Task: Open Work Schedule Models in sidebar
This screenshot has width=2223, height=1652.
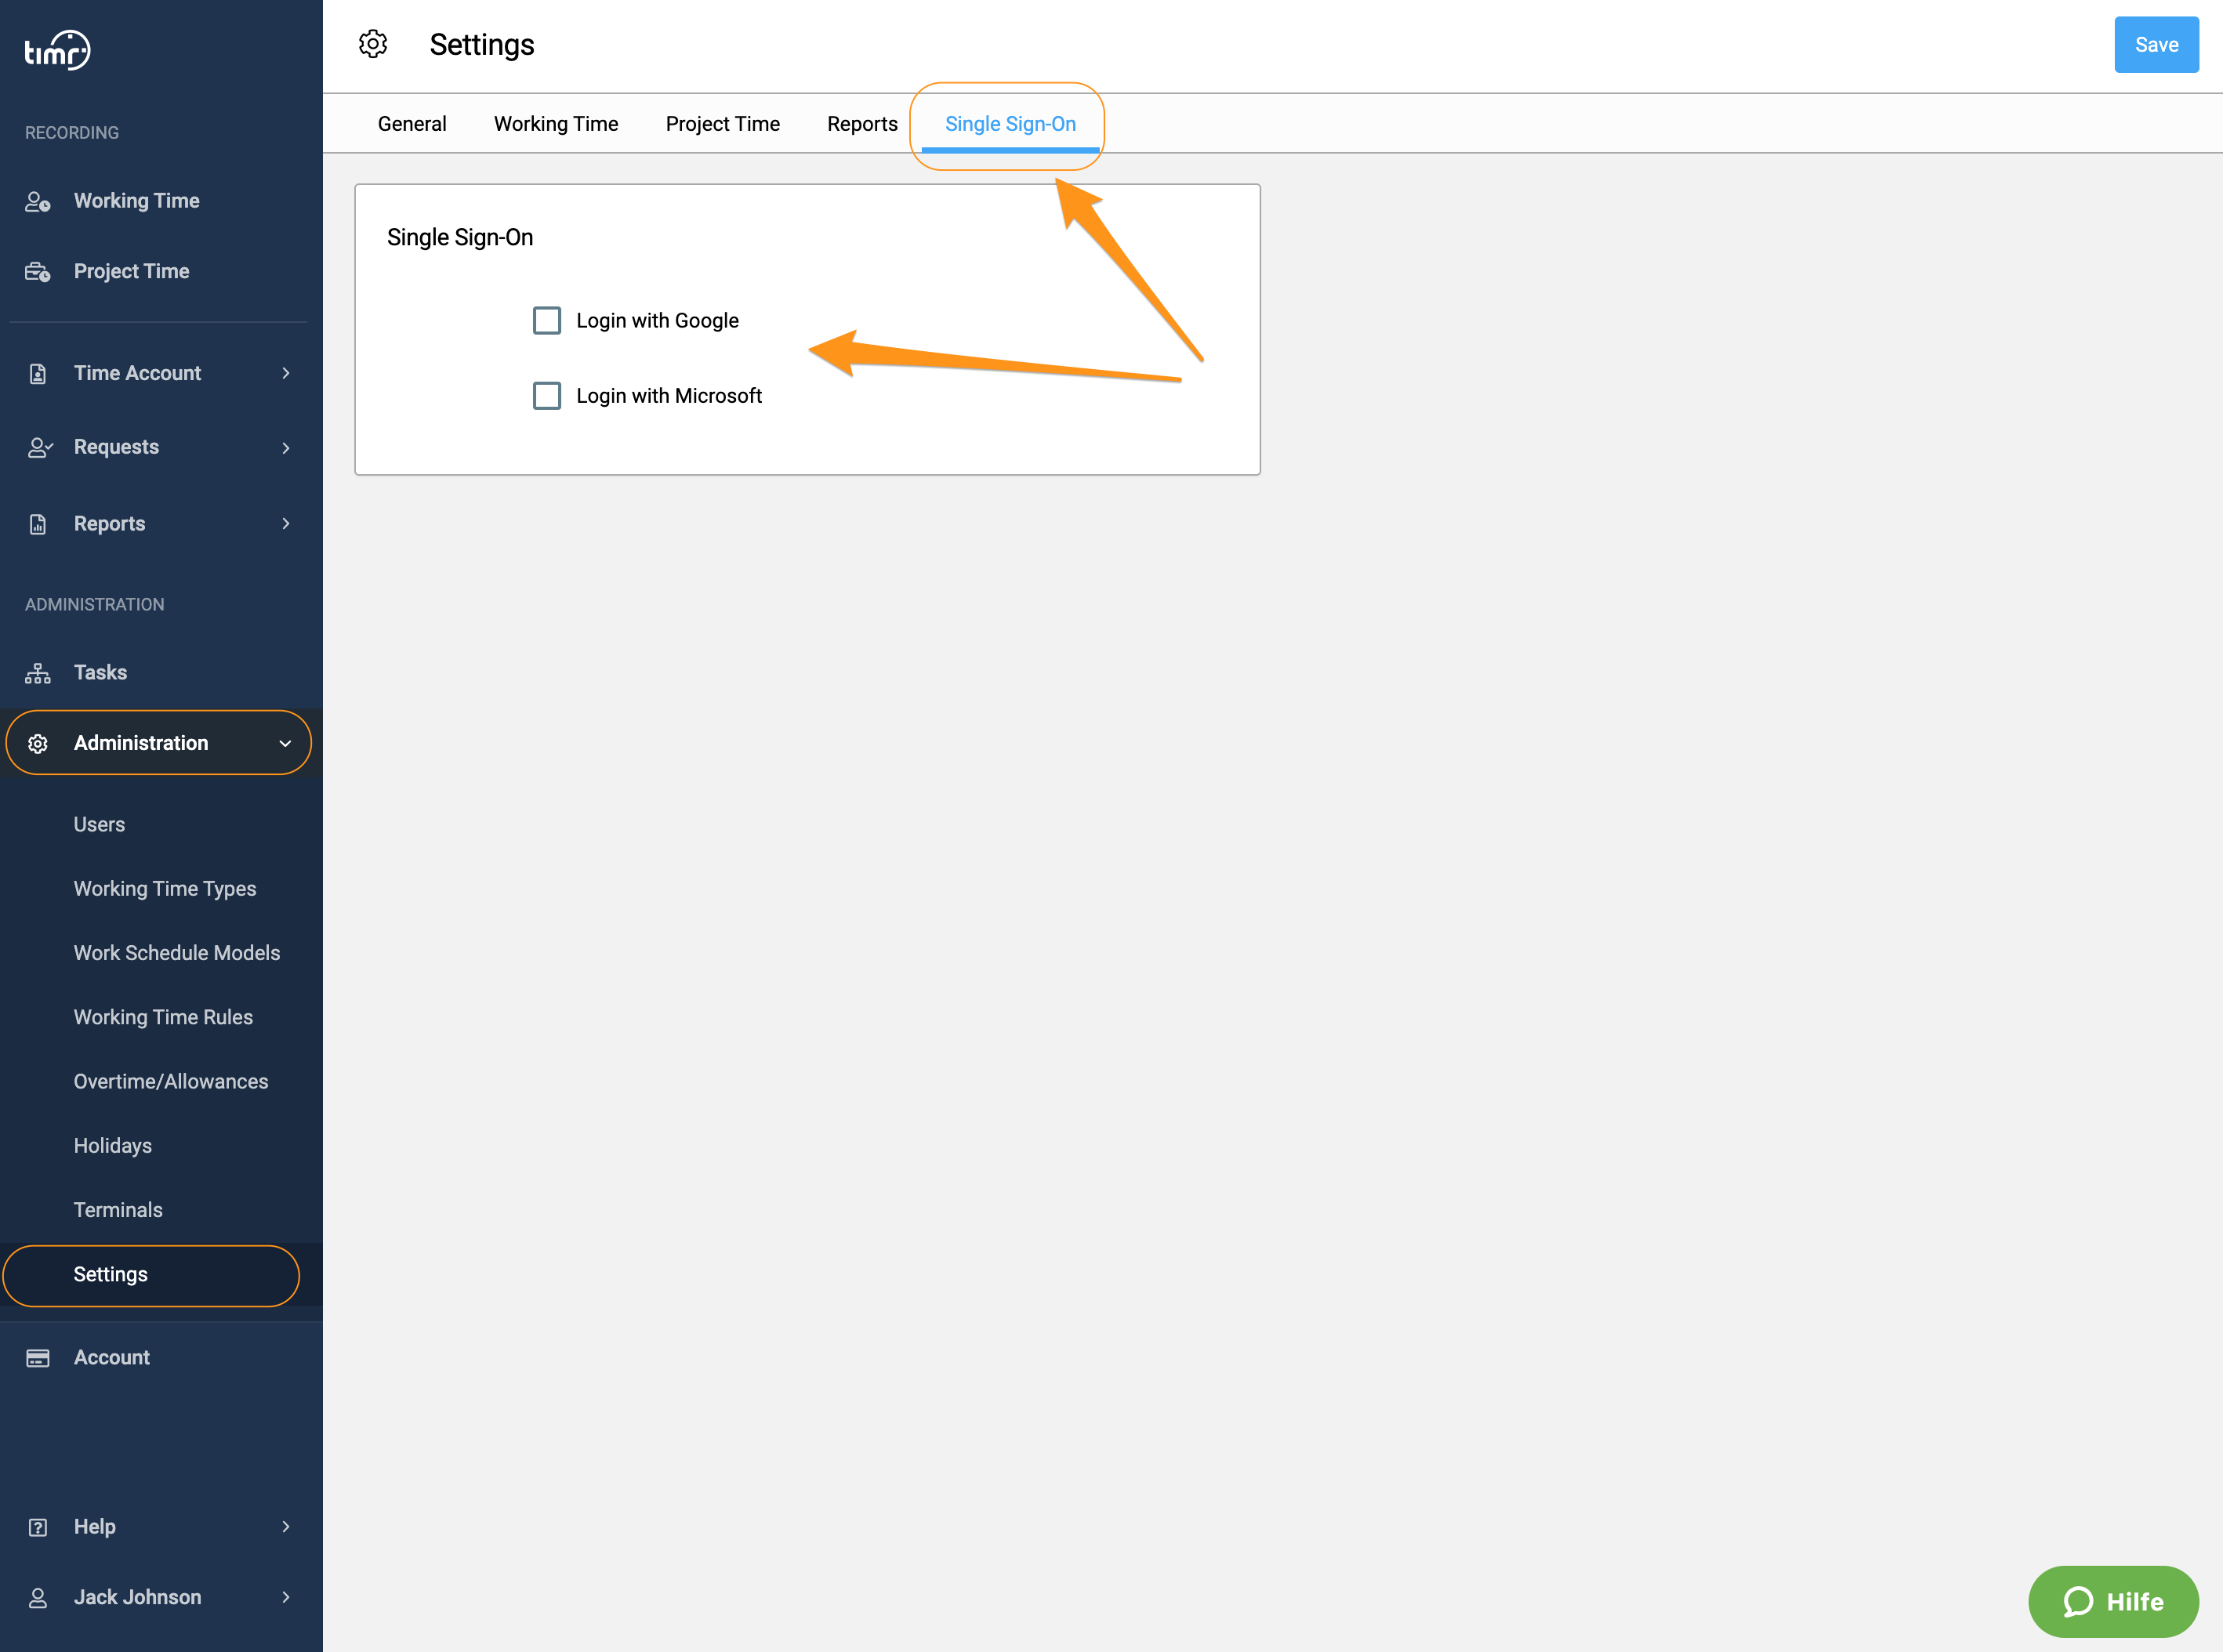Action: pos(177,953)
